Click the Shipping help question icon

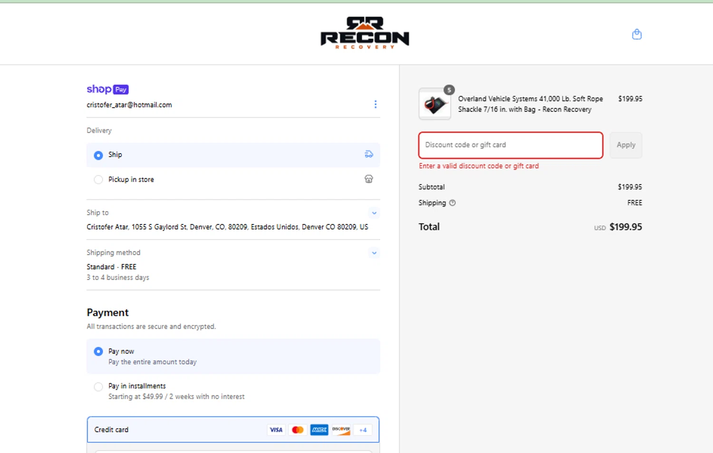click(x=453, y=203)
